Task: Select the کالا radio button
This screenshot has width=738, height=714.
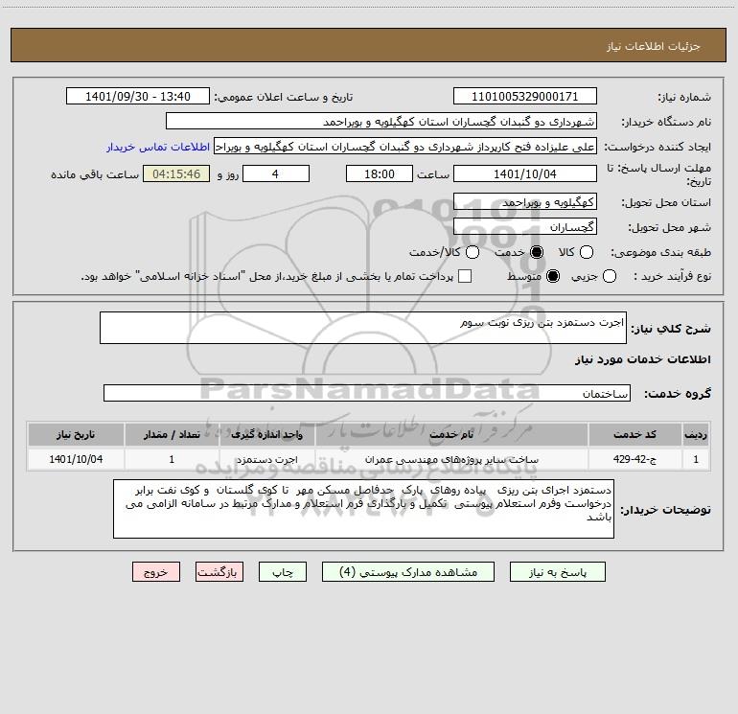Action: point(586,252)
